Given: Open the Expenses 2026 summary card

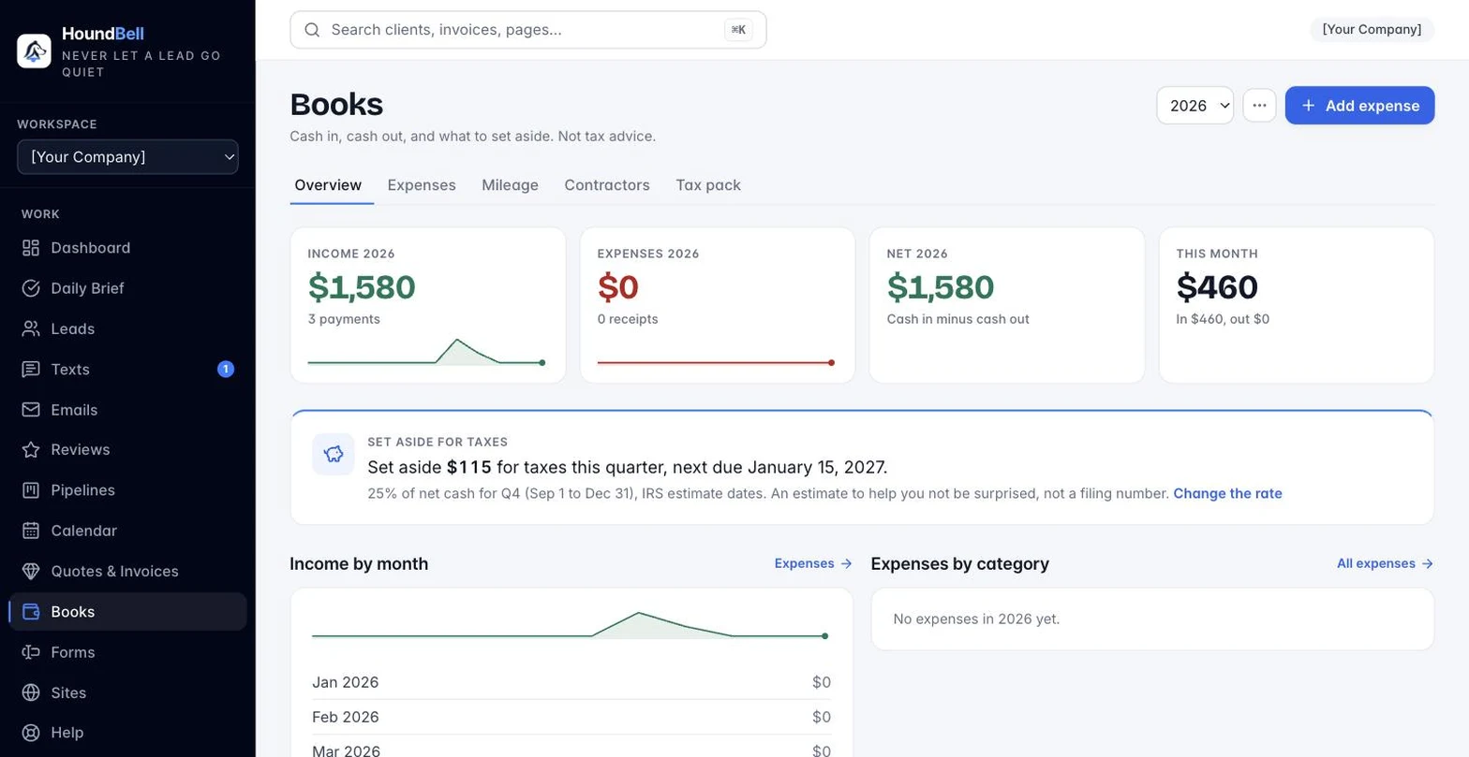Looking at the screenshot, I should tap(718, 305).
